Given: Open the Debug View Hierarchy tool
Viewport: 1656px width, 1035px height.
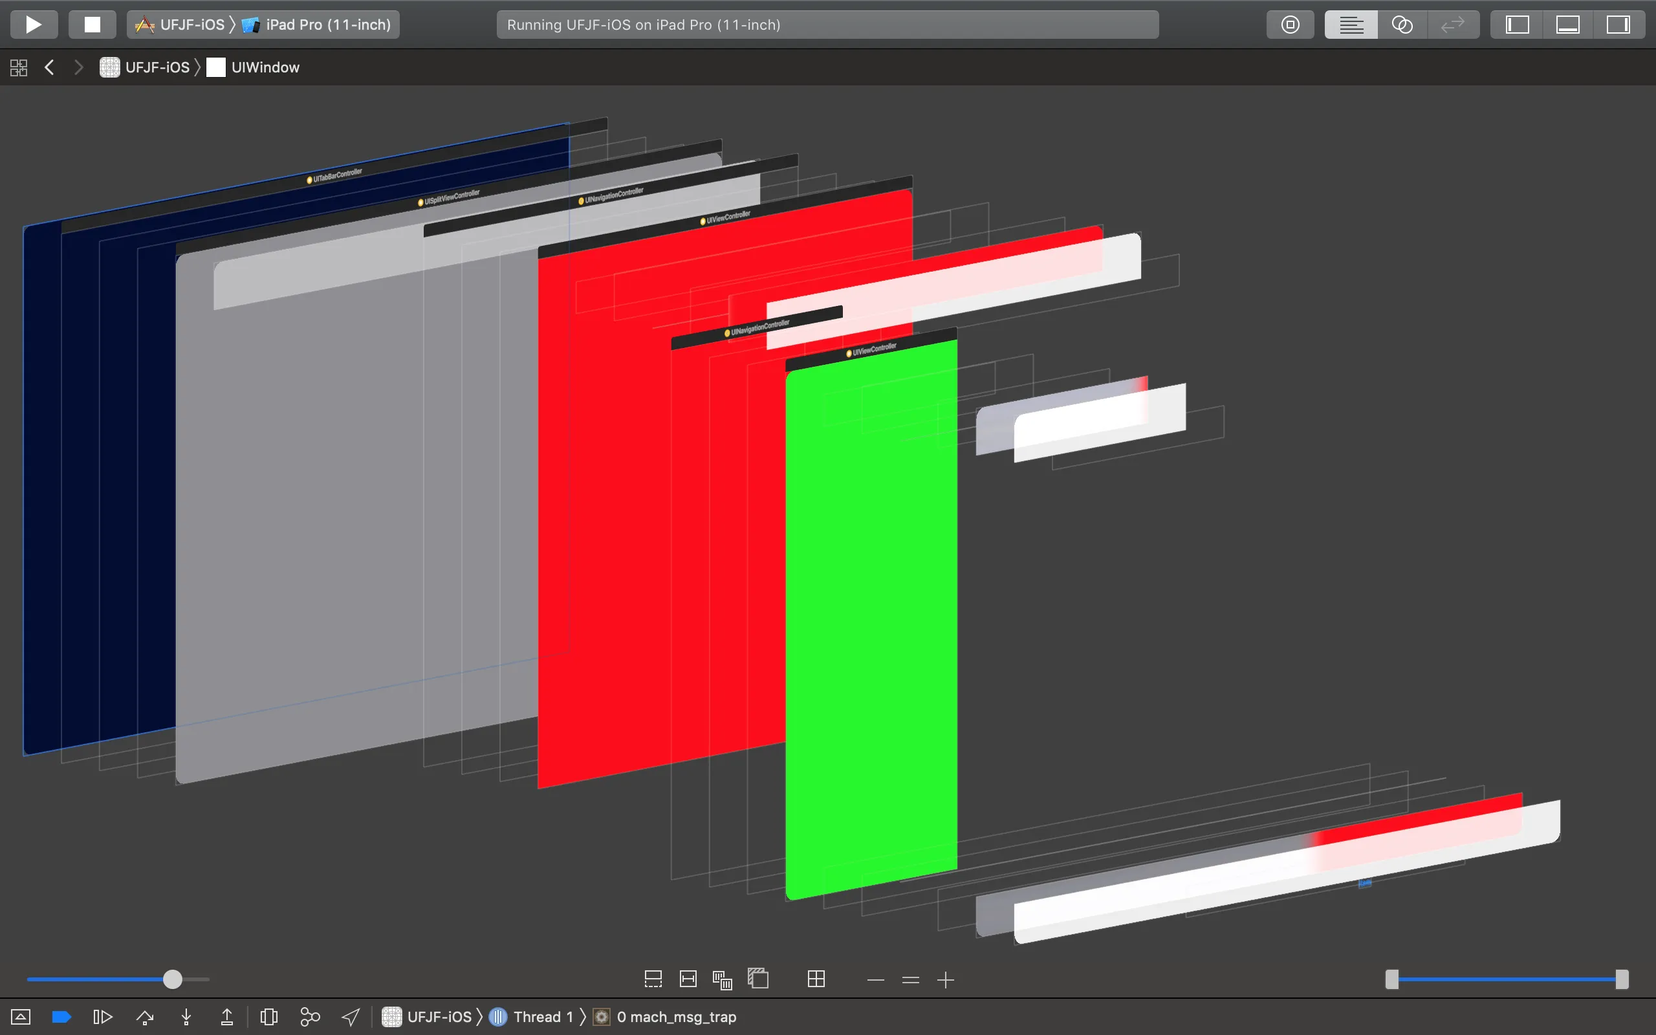Looking at the screenshot, I should pos(269,1017).
